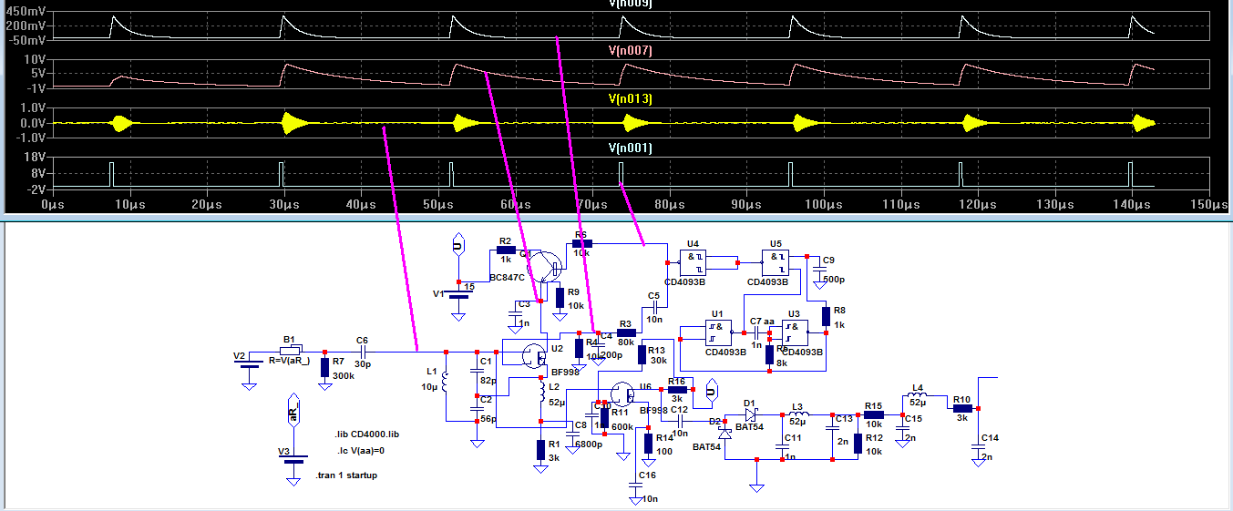Click the C6 30p capacitor

(x=362, y=351)
